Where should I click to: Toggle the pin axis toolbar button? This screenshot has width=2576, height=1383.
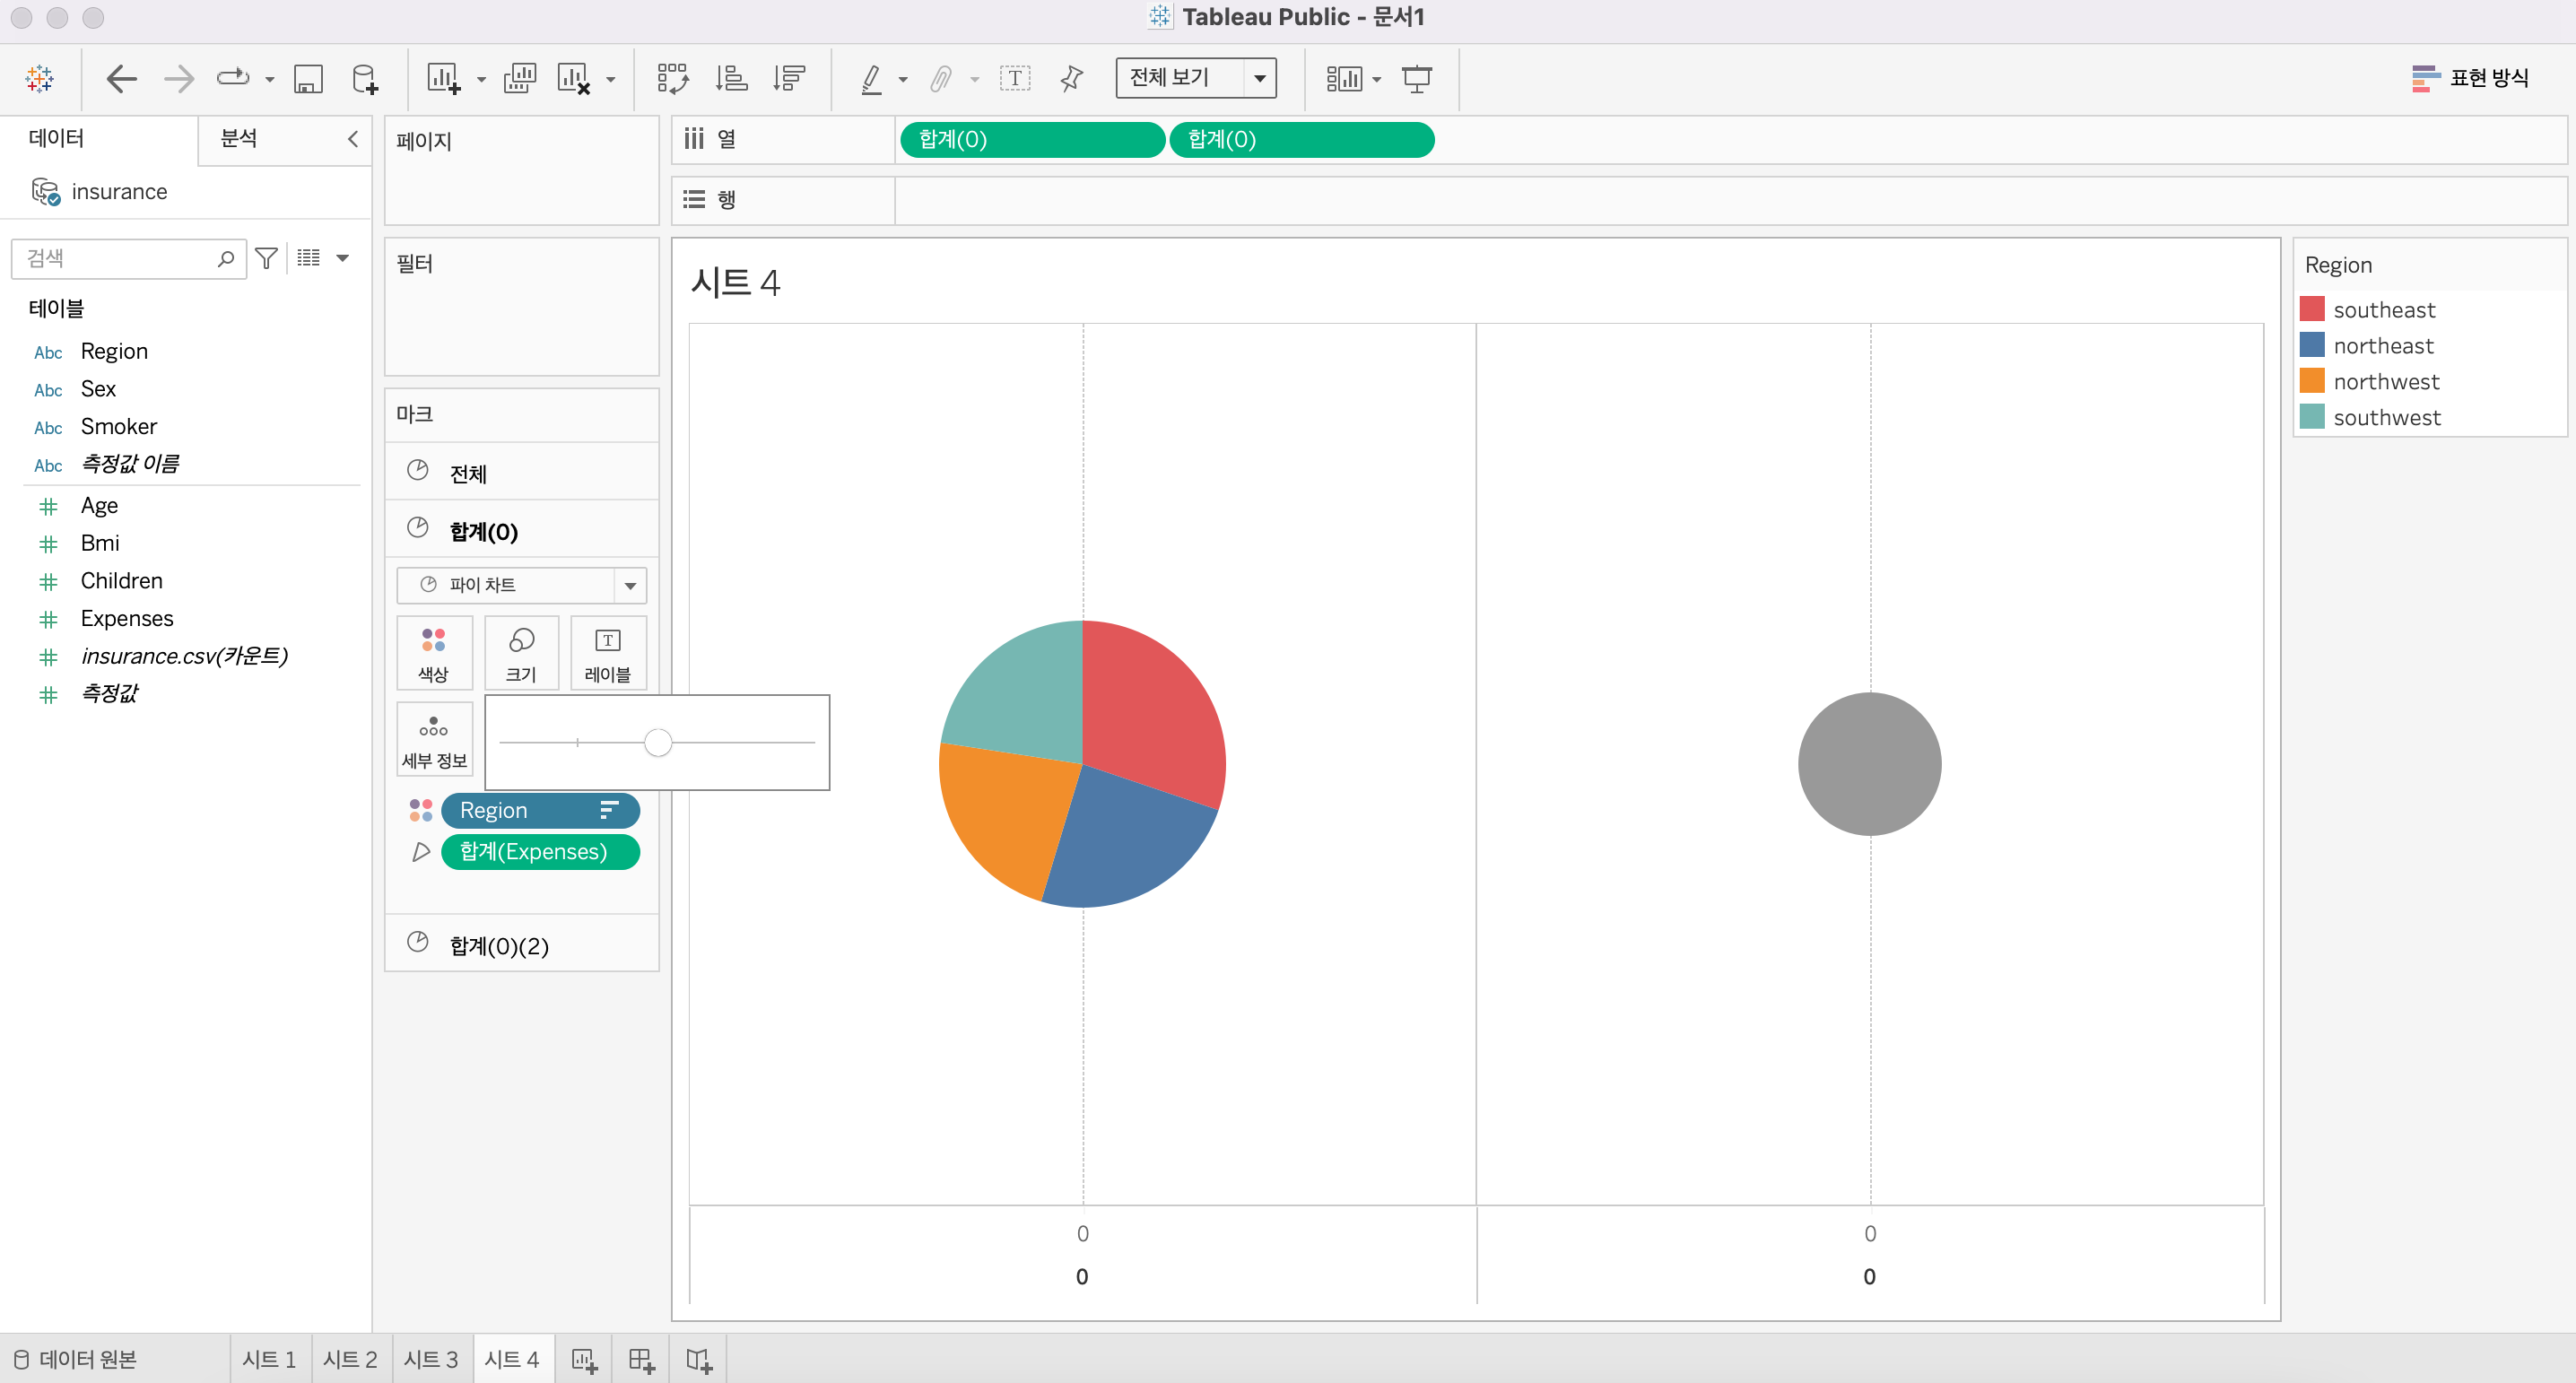pos(1071,78)
